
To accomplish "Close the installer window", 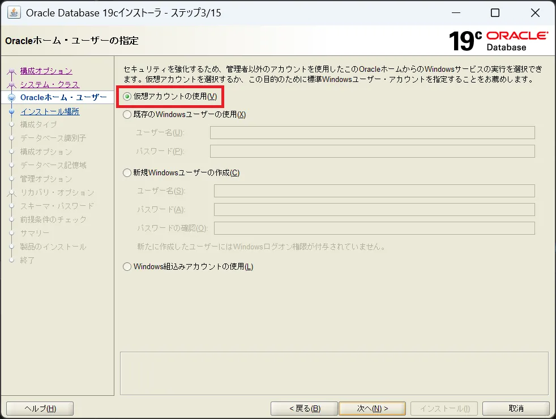I will click(535, 13).
